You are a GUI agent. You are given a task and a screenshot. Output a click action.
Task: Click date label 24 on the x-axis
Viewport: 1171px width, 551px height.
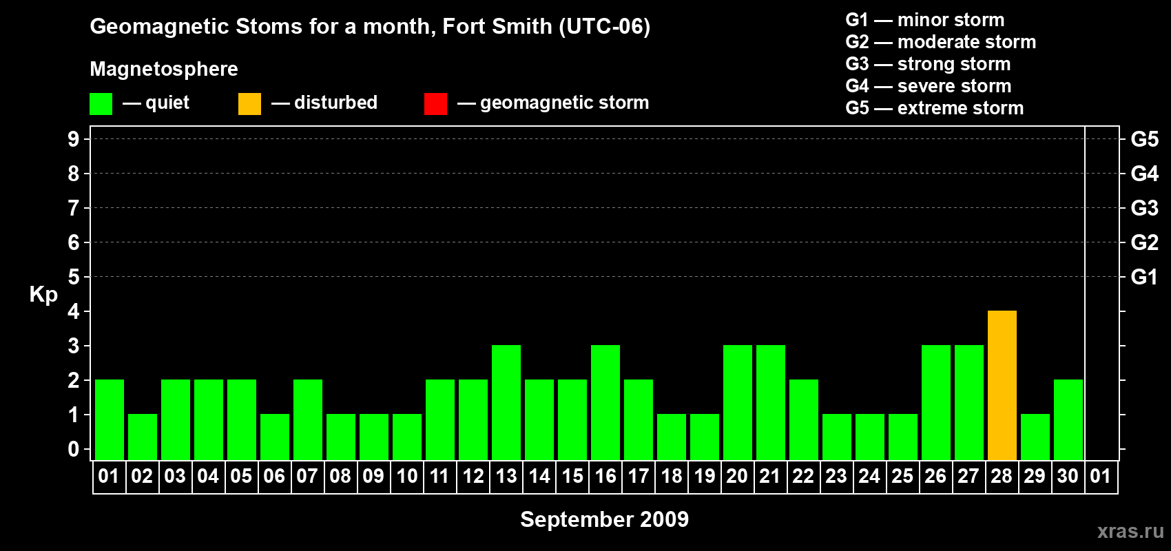pyautogui.click(x=869, y=476)
